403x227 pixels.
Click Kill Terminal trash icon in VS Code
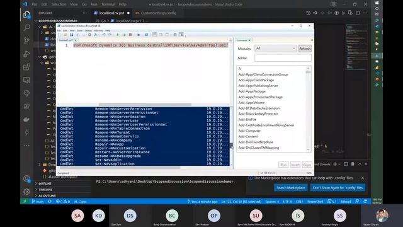pyautogui.click(x=353, y=164)
